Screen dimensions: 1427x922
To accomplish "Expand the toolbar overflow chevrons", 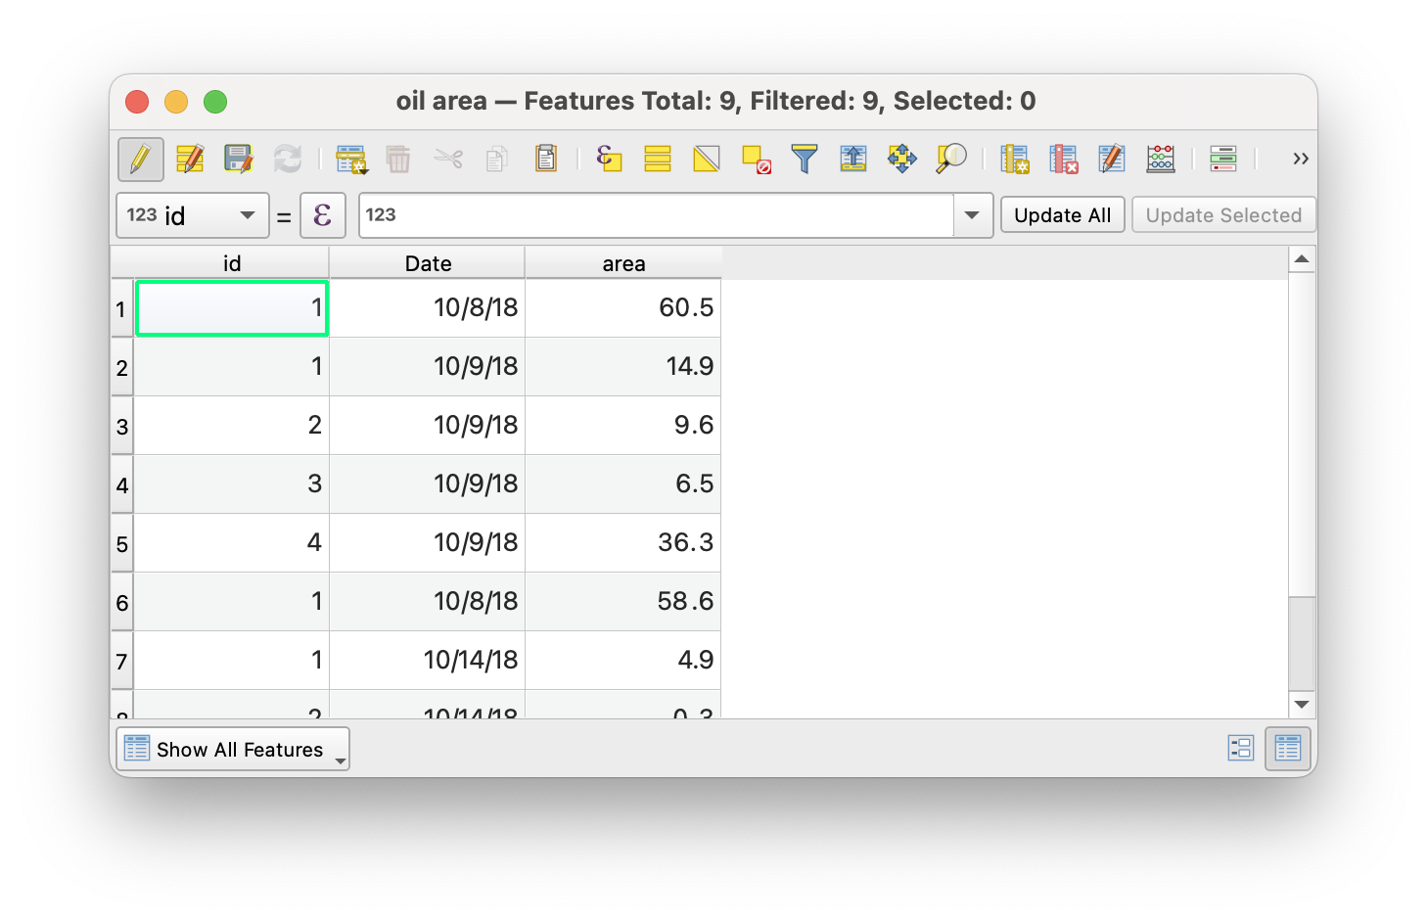I will click(x=1301, y=159).
